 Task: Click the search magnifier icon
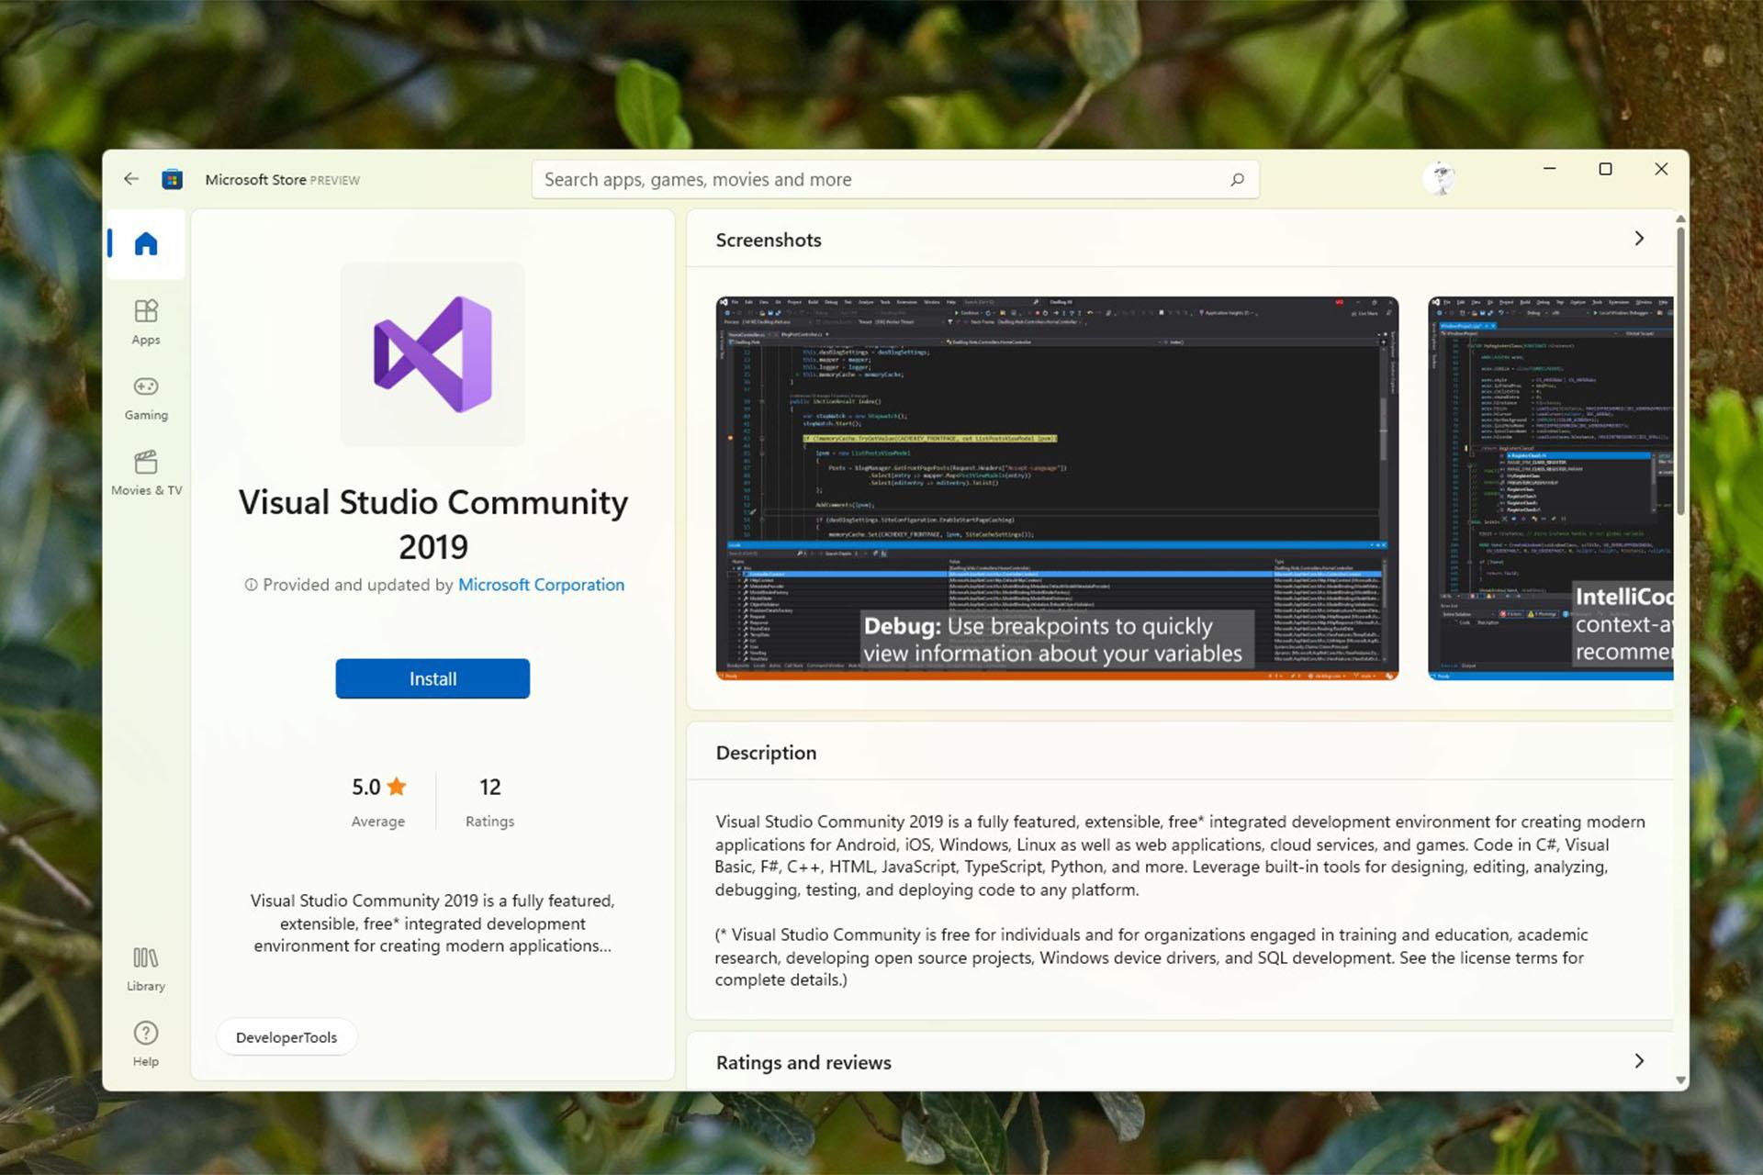pyautogui.click(x=1237, y=180)
